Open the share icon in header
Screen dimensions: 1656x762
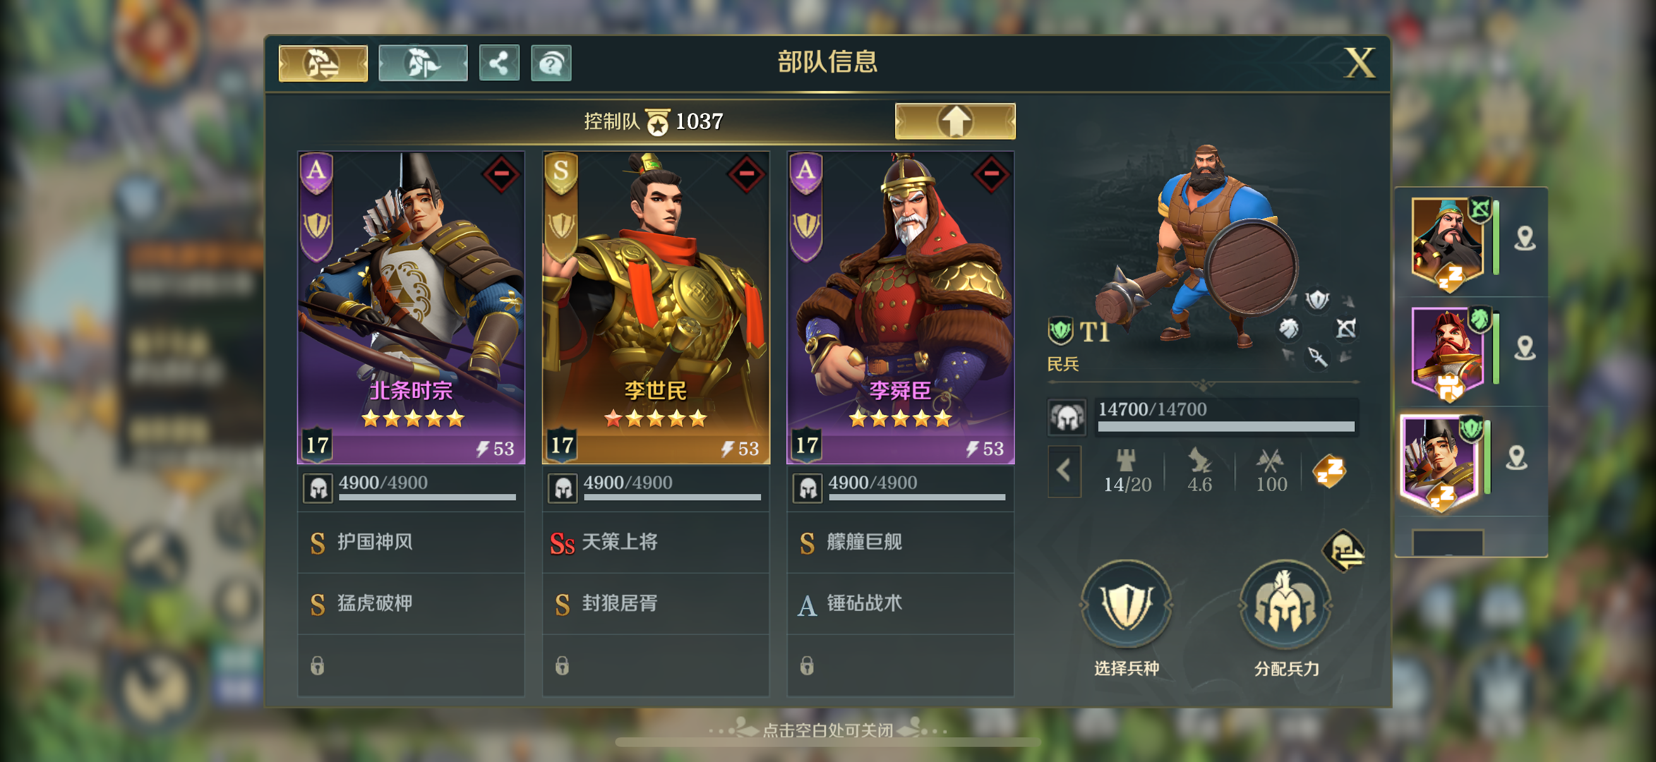[x=499, y=63]
